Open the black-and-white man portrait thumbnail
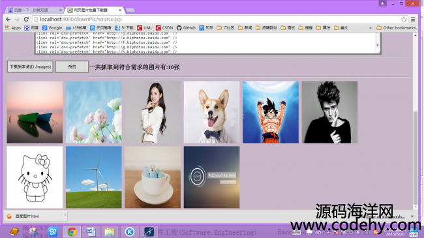Viewport: 424px width, 238px height. pos(329,112)
